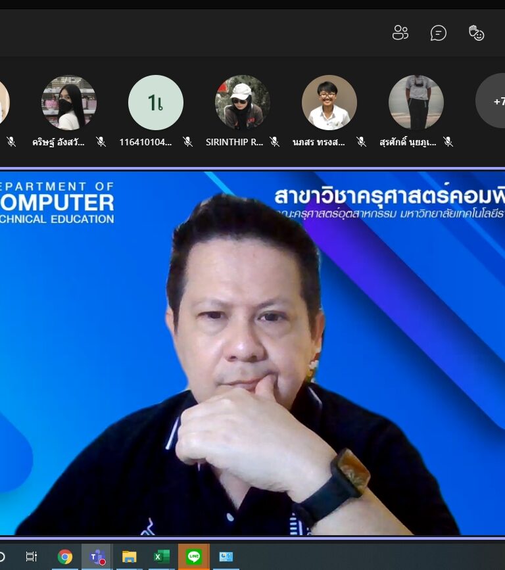Screen dimensions: 505x570
Task: Click participant name SIRINTHIP R...
Action: pyautogui.click(x=234, y=142)
